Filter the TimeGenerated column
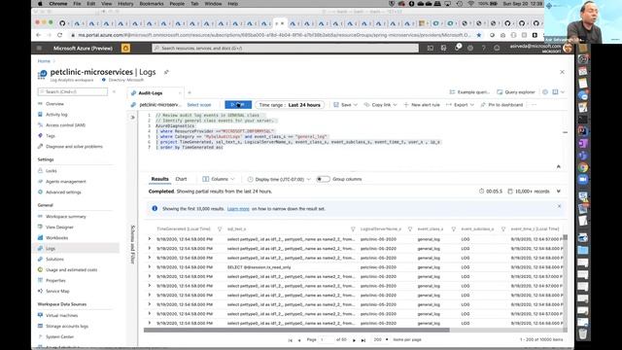This screenshot has height=350, width=622. pos(220,229)
